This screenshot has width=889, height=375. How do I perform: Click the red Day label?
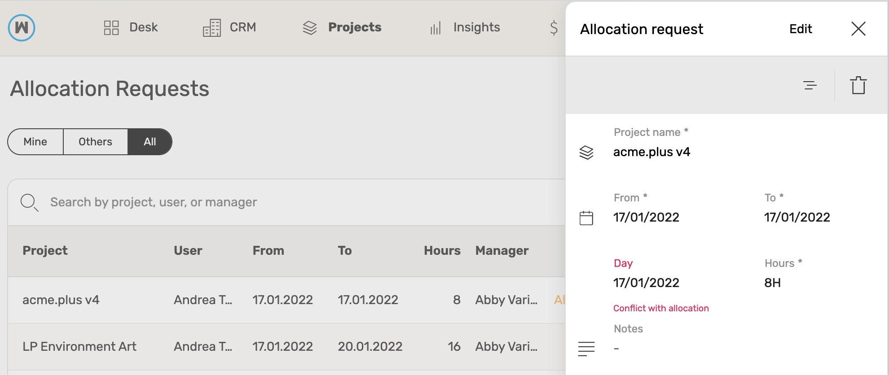623,263
